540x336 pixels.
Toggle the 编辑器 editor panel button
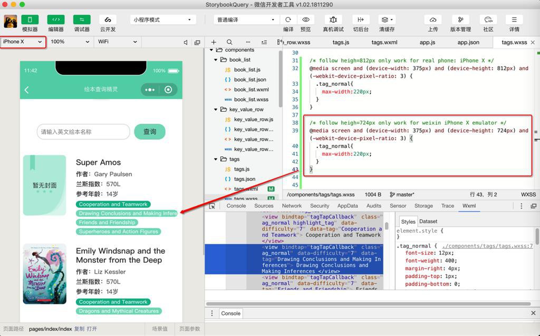click(x=56, y=19)
